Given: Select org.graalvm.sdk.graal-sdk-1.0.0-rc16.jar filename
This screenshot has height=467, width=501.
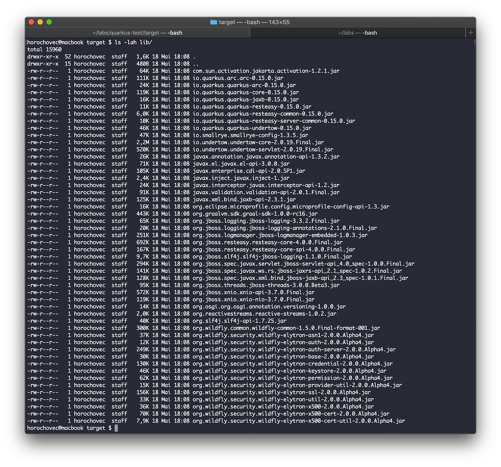Looking at the screenshot, I should pyautogui.click(x=255, y=213).
